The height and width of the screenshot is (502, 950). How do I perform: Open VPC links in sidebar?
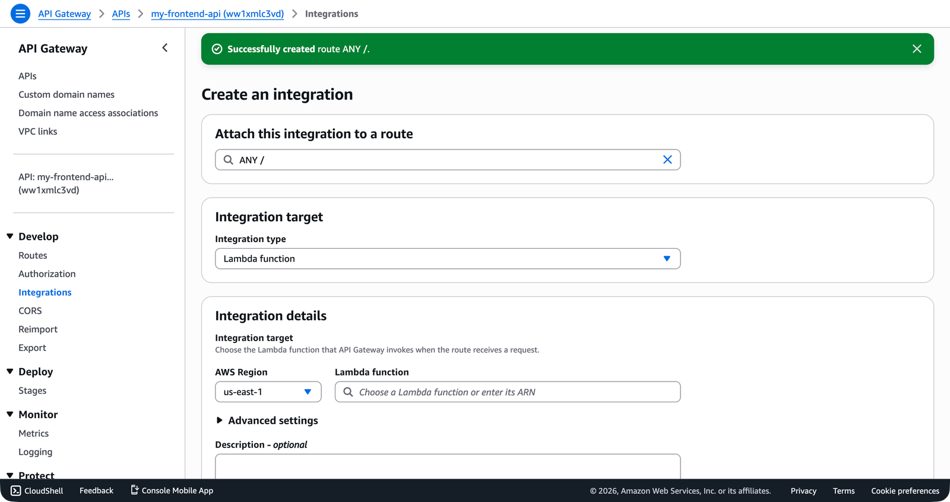pyautogui.click(x=38, y=131)
